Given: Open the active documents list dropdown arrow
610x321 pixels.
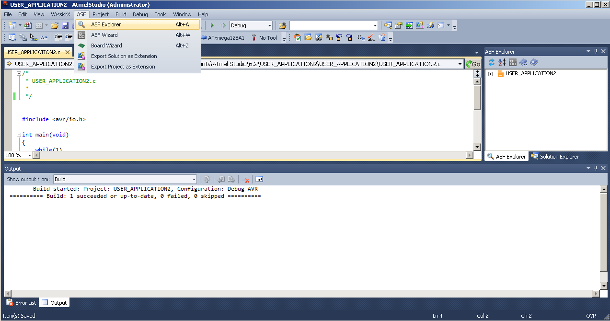Looking at the screenshot, I should coord(476,52).
